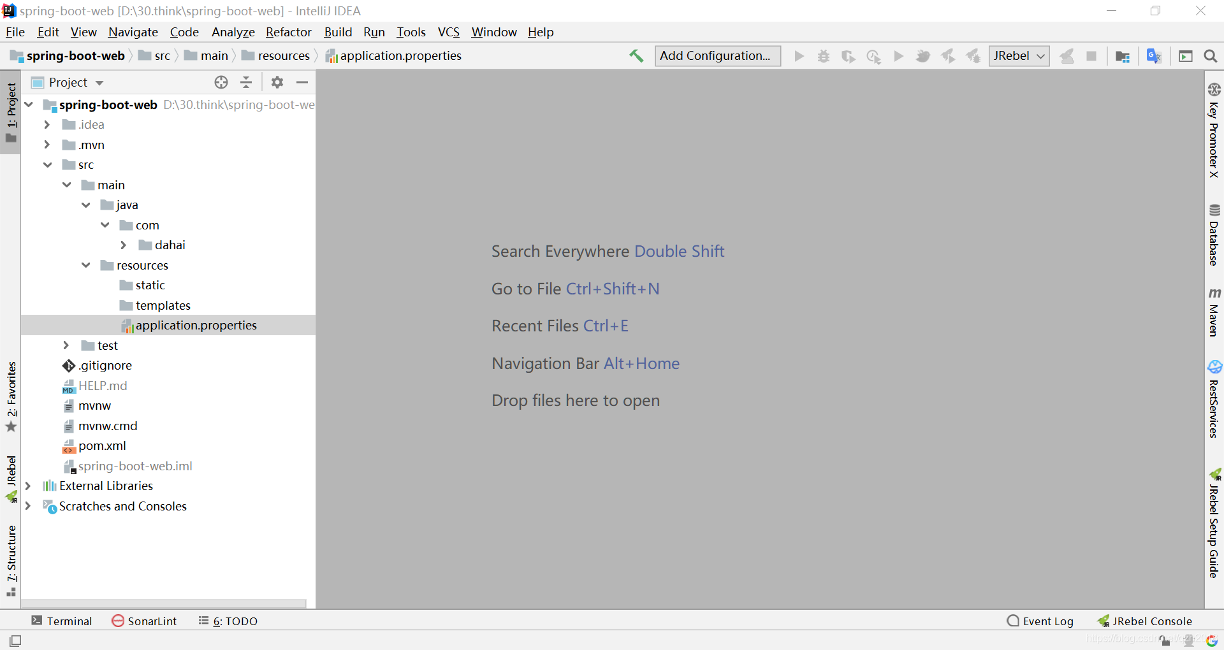
Task: Open the Maven tool window
Action: 1214,312
